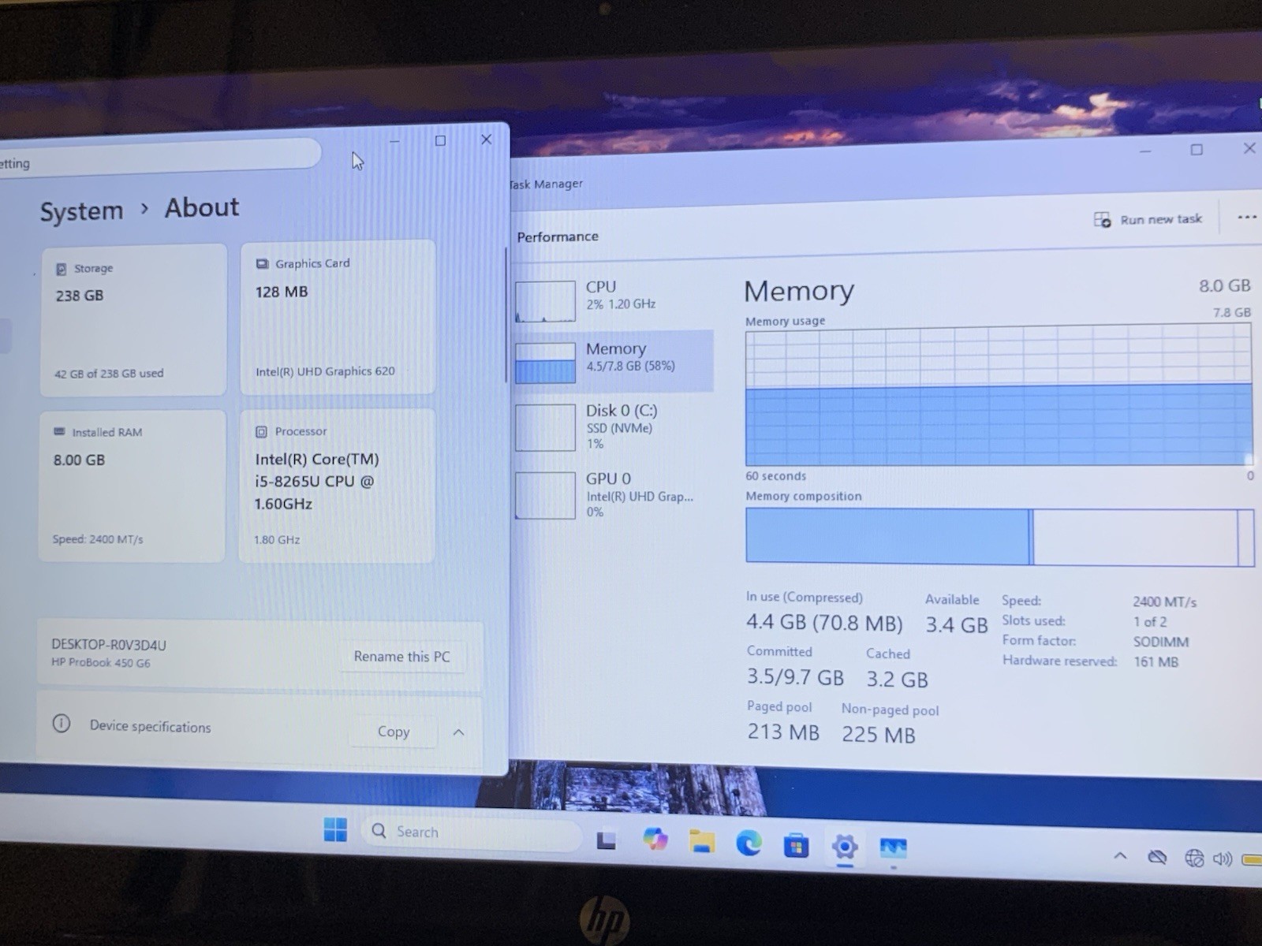Screen dimensions: 1262x946
Task: Select CPU in the Performance list
Action: point(614,301)
